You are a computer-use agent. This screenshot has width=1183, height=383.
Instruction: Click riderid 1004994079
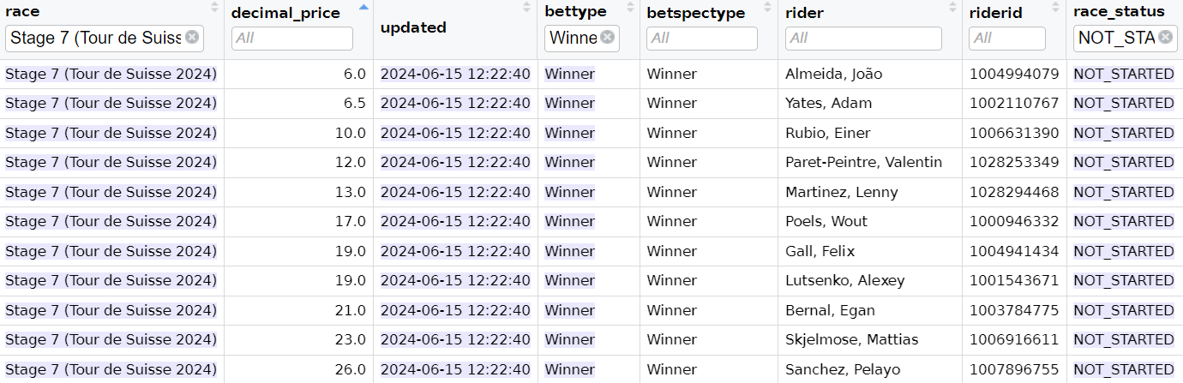coord(1014,74)
